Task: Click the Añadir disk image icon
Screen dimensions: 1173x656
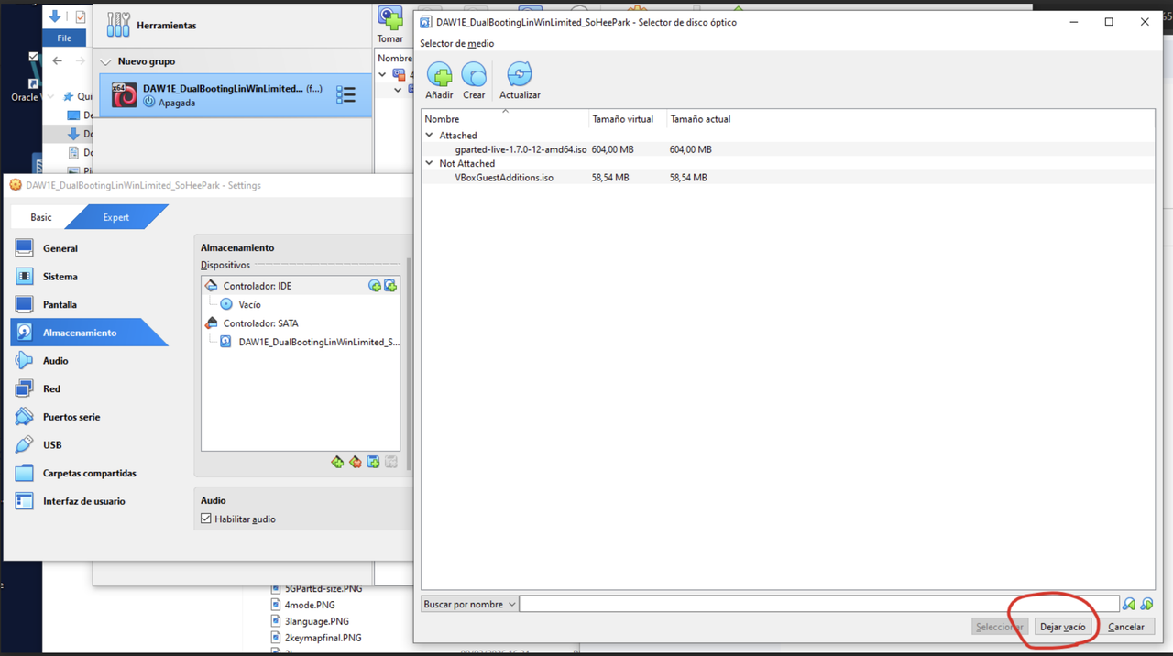Action: pos(439,75)
